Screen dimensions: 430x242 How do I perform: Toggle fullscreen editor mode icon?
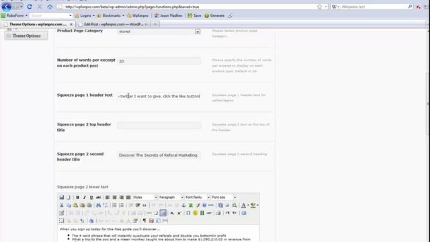click(243, 213)
